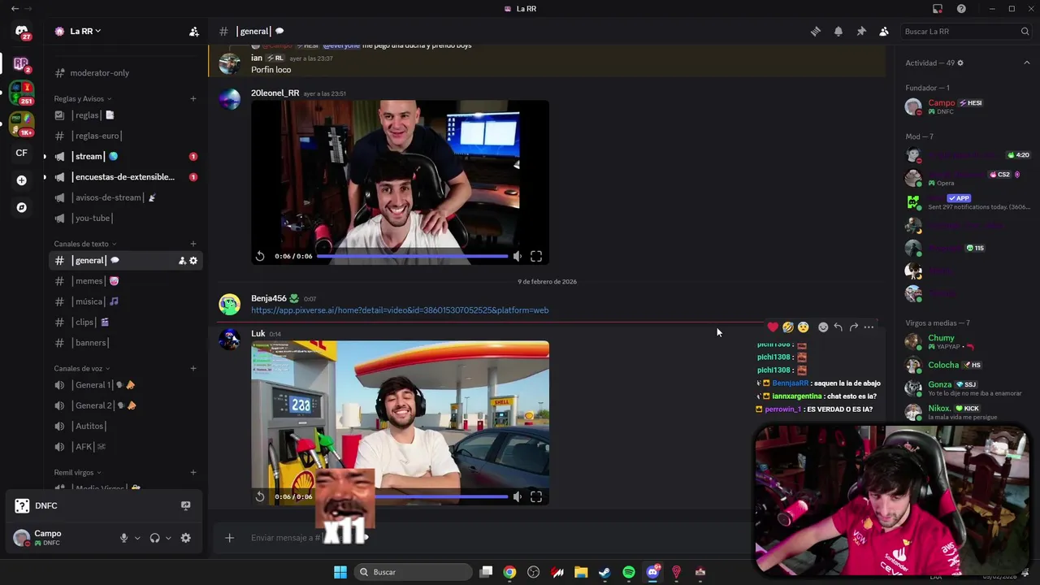Show pinned messages
Screen dimensions: 1040x585
pos(861,31)
